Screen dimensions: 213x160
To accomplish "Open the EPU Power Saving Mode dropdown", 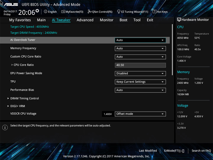I will point(140,73).
